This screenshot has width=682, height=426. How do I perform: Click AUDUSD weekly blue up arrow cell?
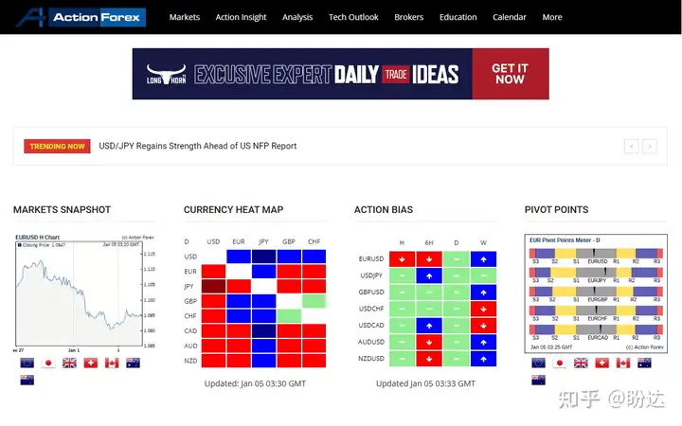tap(483, 342)
